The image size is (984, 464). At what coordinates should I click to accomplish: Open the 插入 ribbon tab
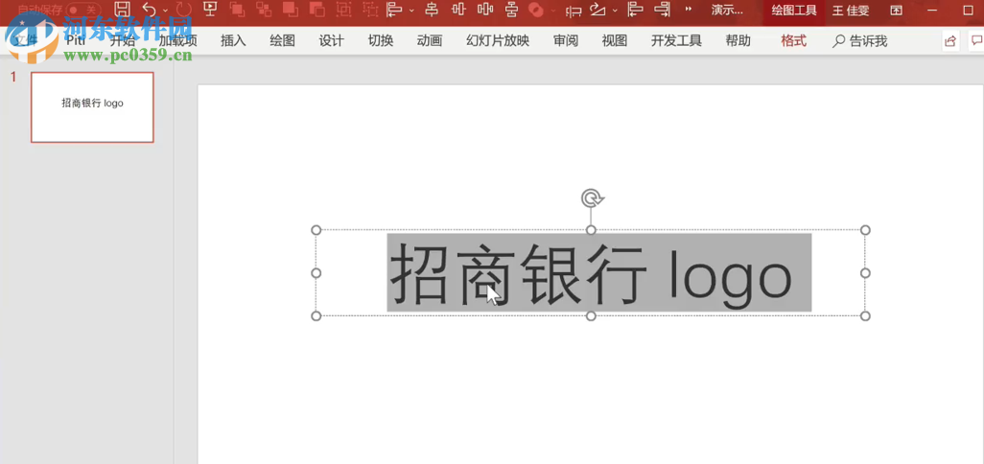click(233, 41)
